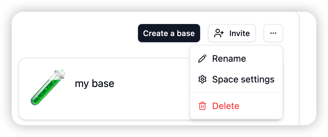Viewport: 328px width, 137px height.
Task: Click the three-dots more options icon
Action: pyautogui.click(x=273, y=33)
